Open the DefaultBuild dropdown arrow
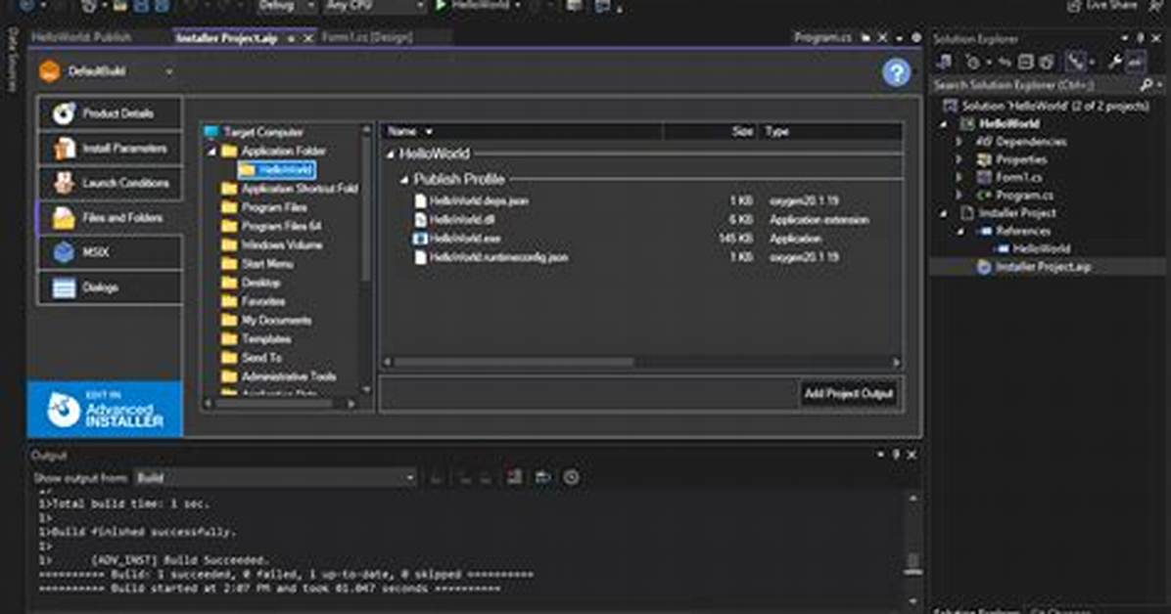The image size is (1171, 614). [x=169, y=72]
